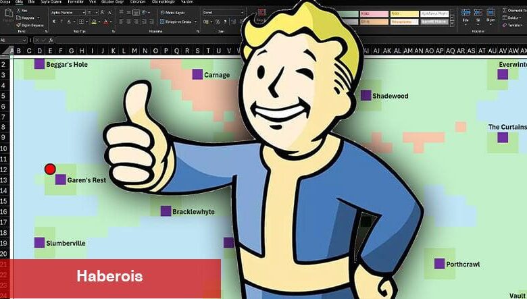This screenshot has height=299, width=527.
Task: Click the Temizle eraser icon
Action: tap(505, 25)
